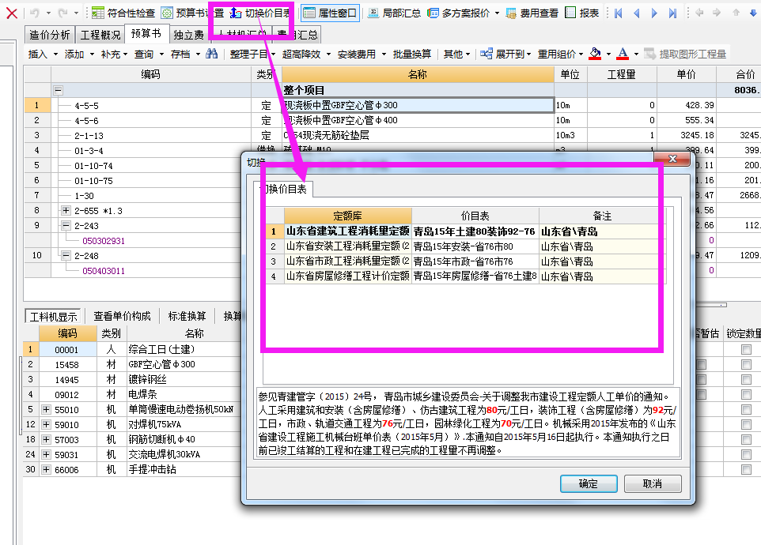Click 批量换算 toolbar button

[412, 54]
